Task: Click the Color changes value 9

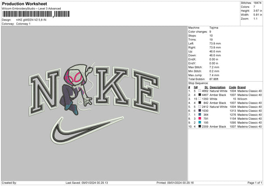Action: click(210, 32)
